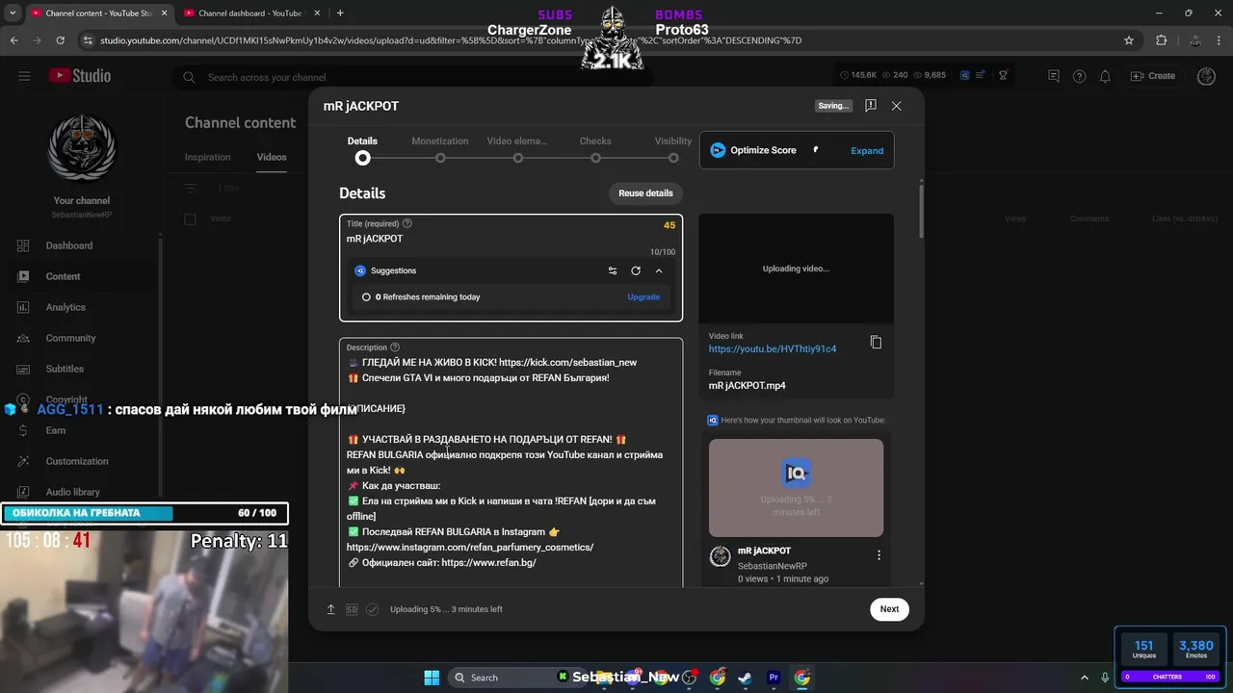Click the Next button

coord(889,609)
